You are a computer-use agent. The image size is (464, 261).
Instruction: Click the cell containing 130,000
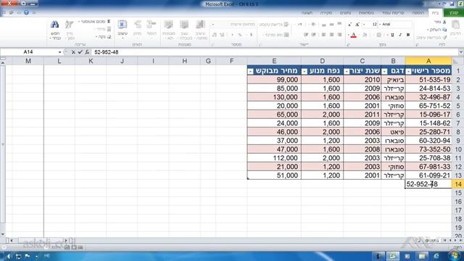click(274, 97)
